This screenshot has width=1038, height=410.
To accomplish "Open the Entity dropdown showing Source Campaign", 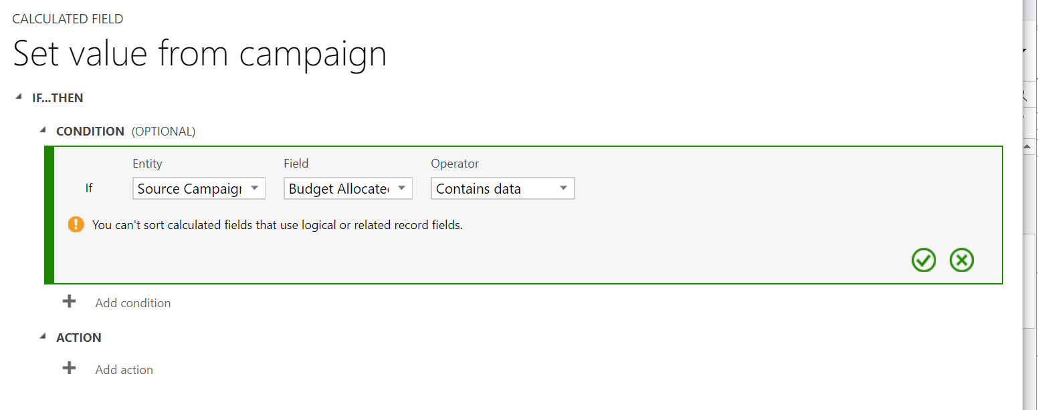I will [x=199, y=189].
